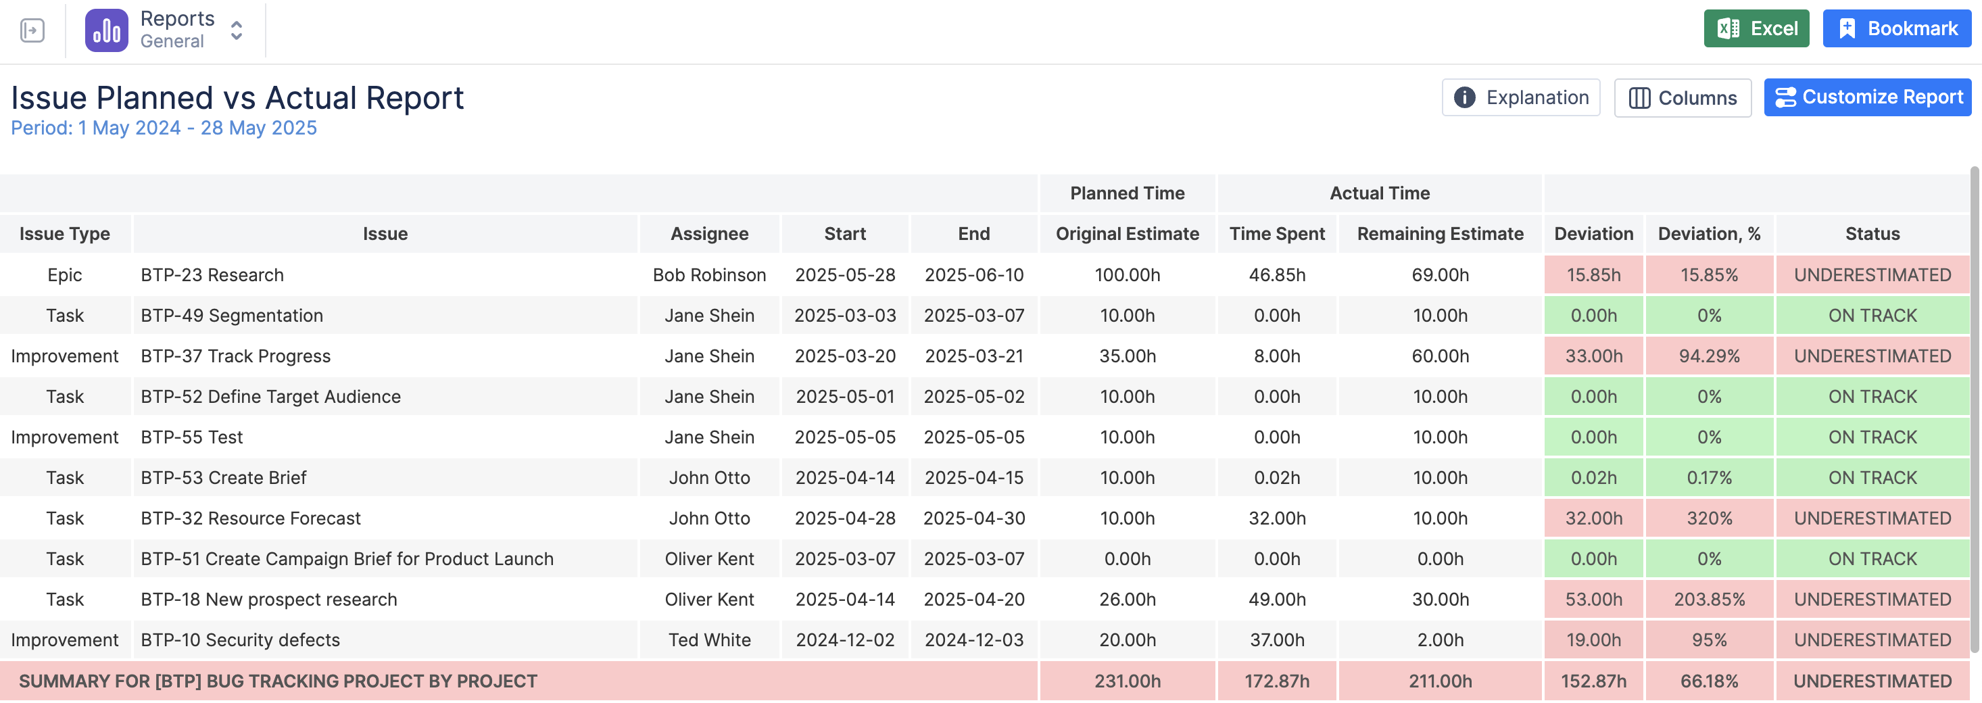This screenshot has height=703, width=1982.
Task: Click the Status column header
Action: (1872, 234)
